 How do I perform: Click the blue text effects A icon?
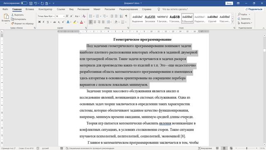tap(68, 22)
